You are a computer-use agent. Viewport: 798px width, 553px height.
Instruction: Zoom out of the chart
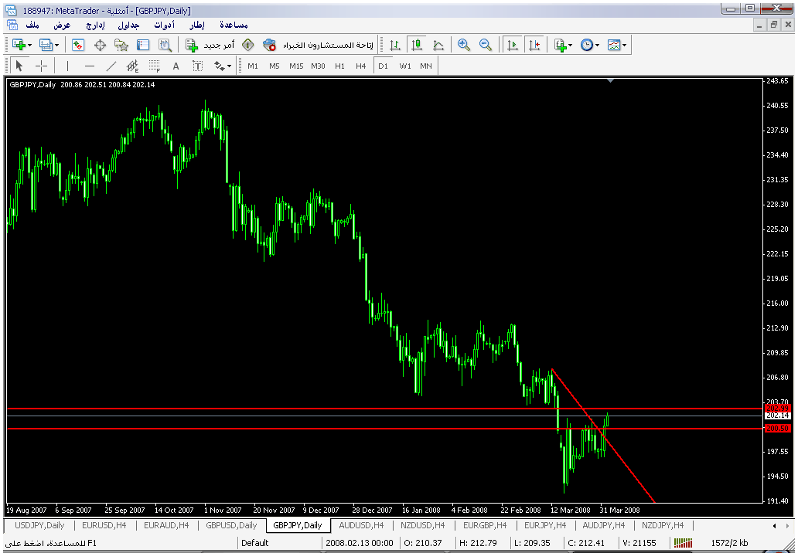(486, 46)
